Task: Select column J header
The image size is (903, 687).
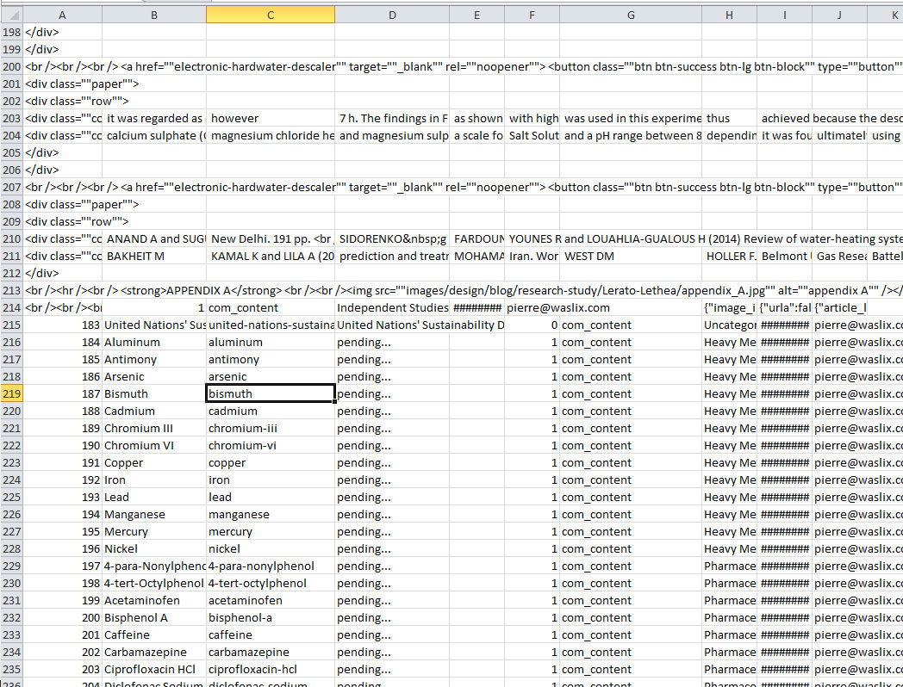Action: (839, 15)
